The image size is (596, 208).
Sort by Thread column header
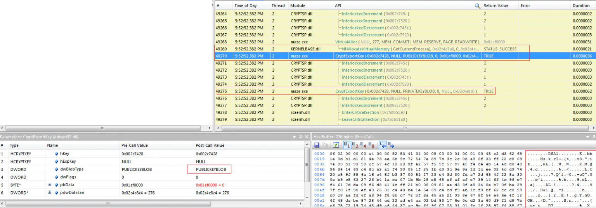pyautogui.click(x=278, y=6)
